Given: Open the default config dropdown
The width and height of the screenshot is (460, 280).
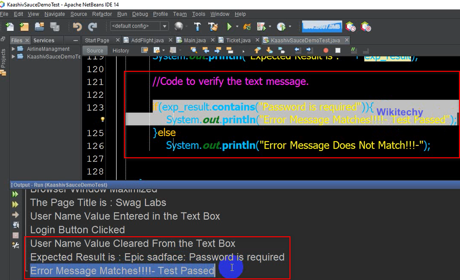Looking at the screenshot, I should [165, 26].
